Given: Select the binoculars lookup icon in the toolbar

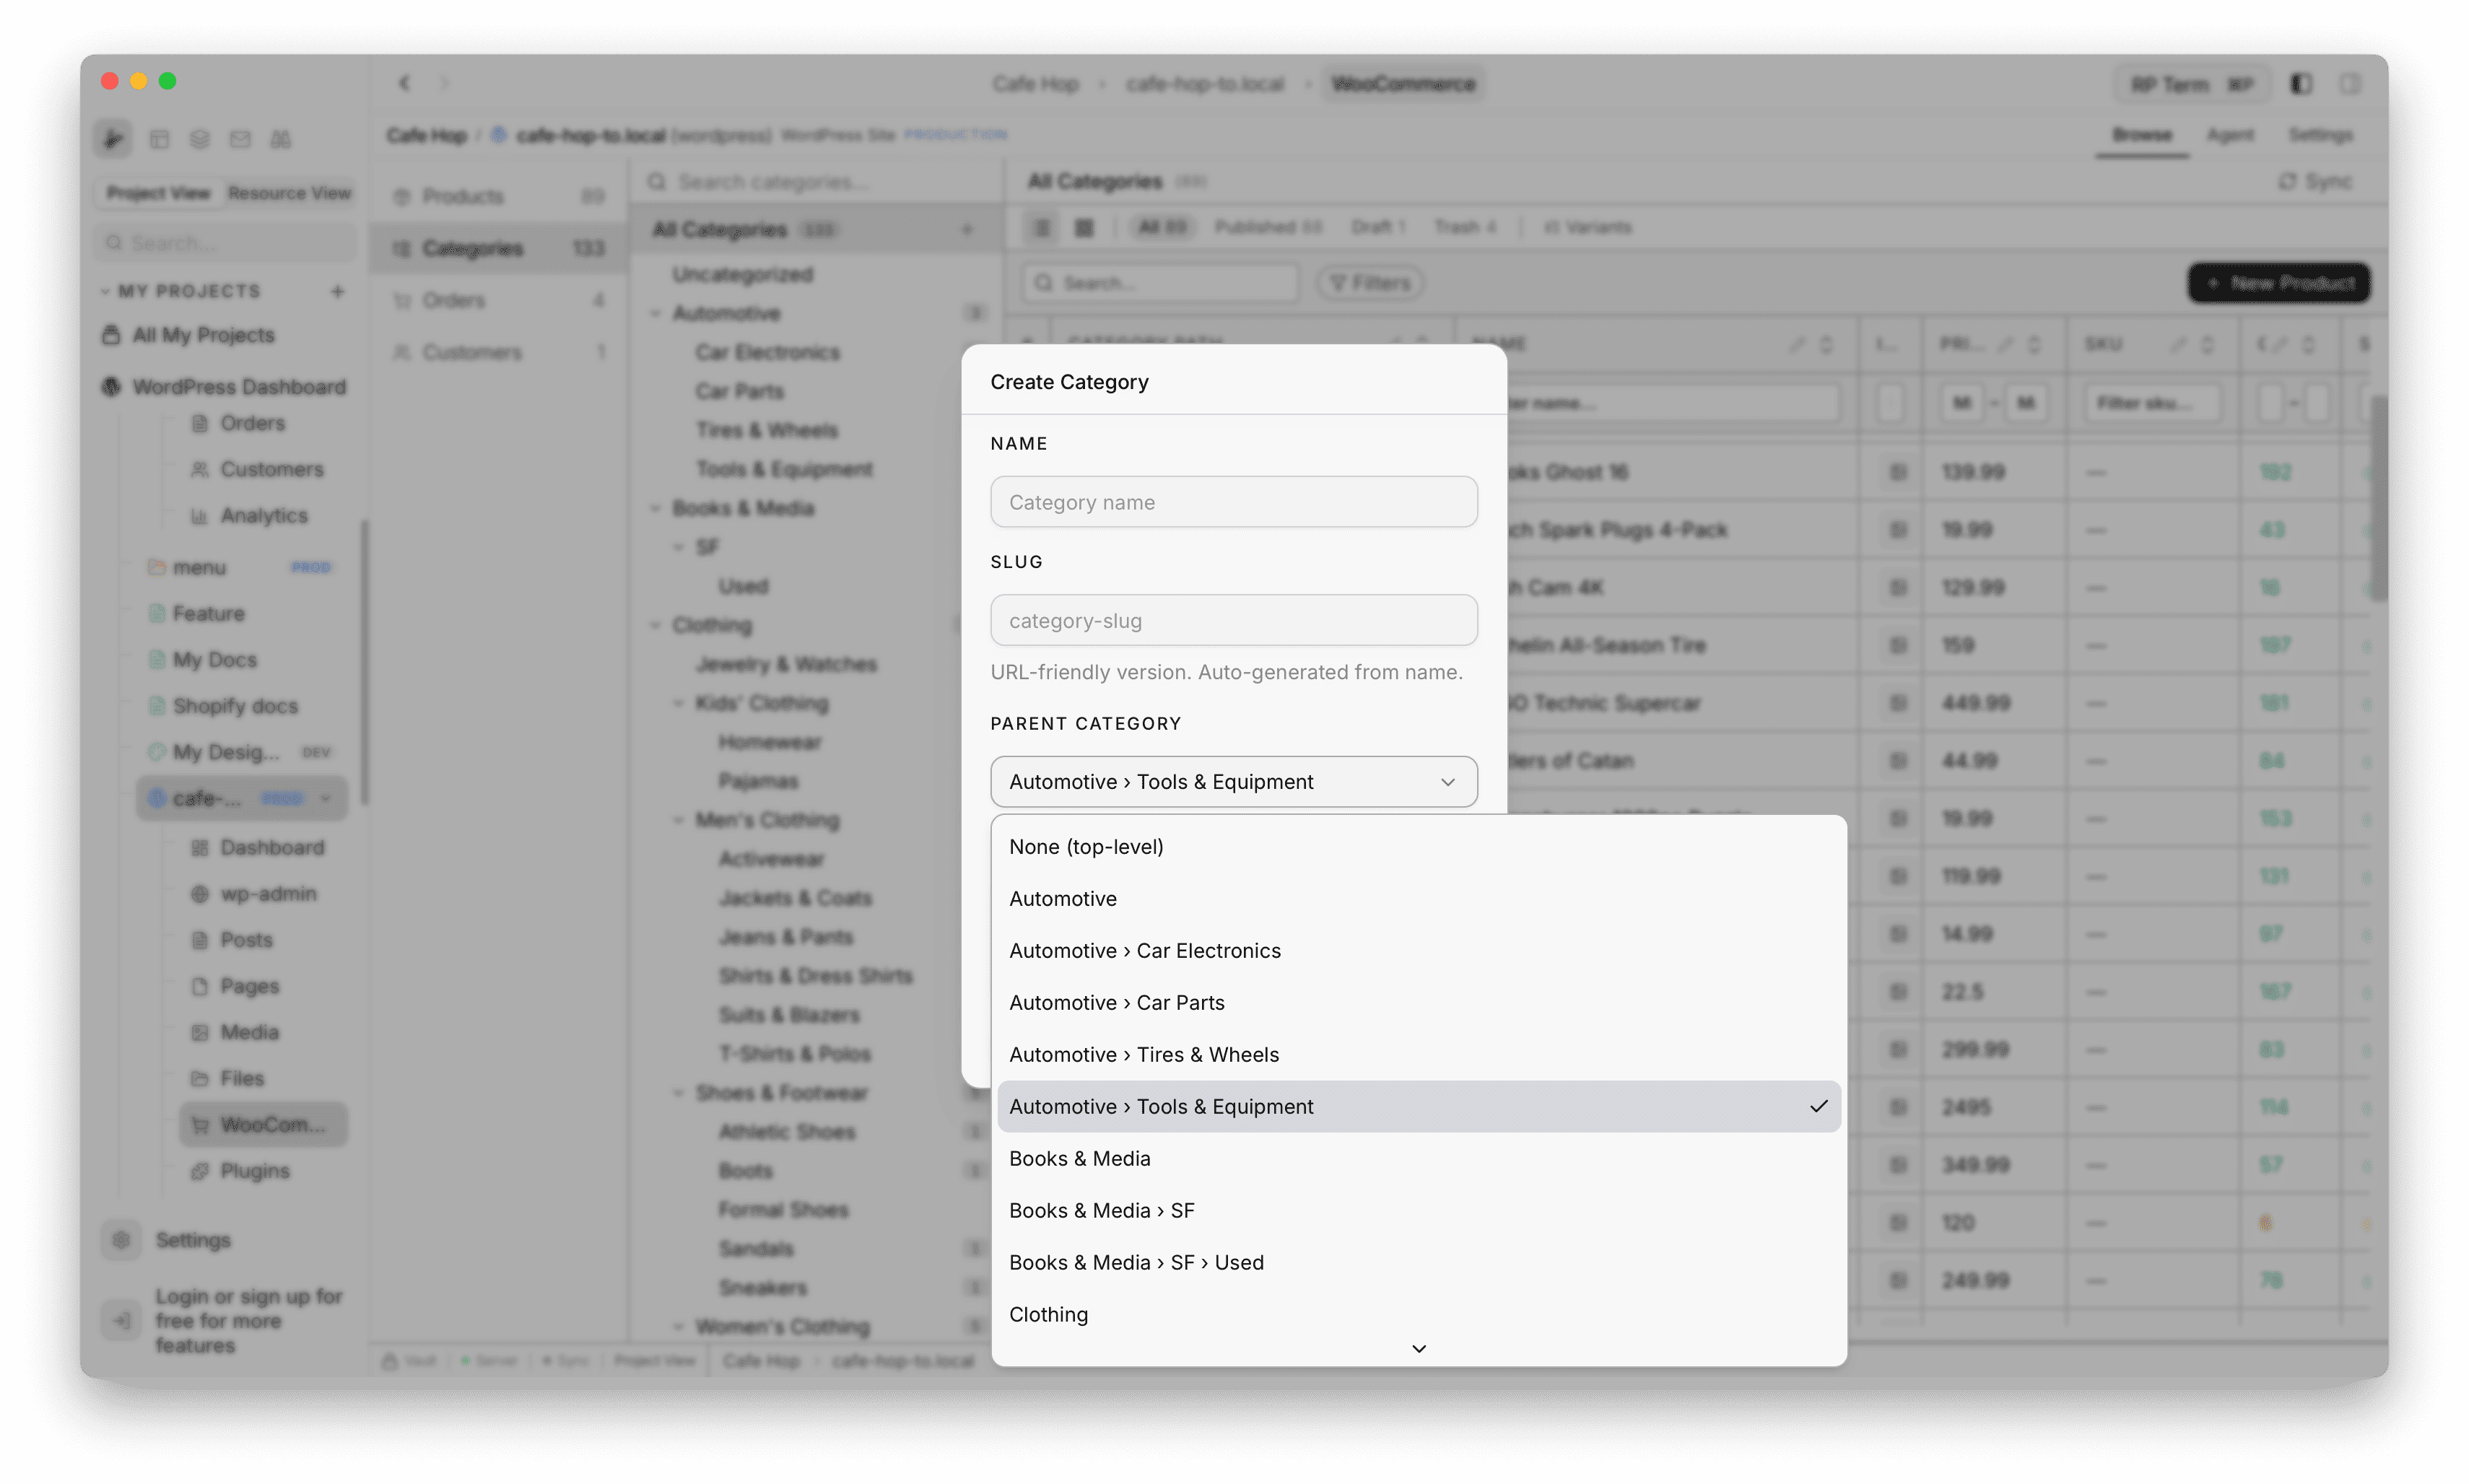Looking at the screenshot, I should tap(282, 139).
